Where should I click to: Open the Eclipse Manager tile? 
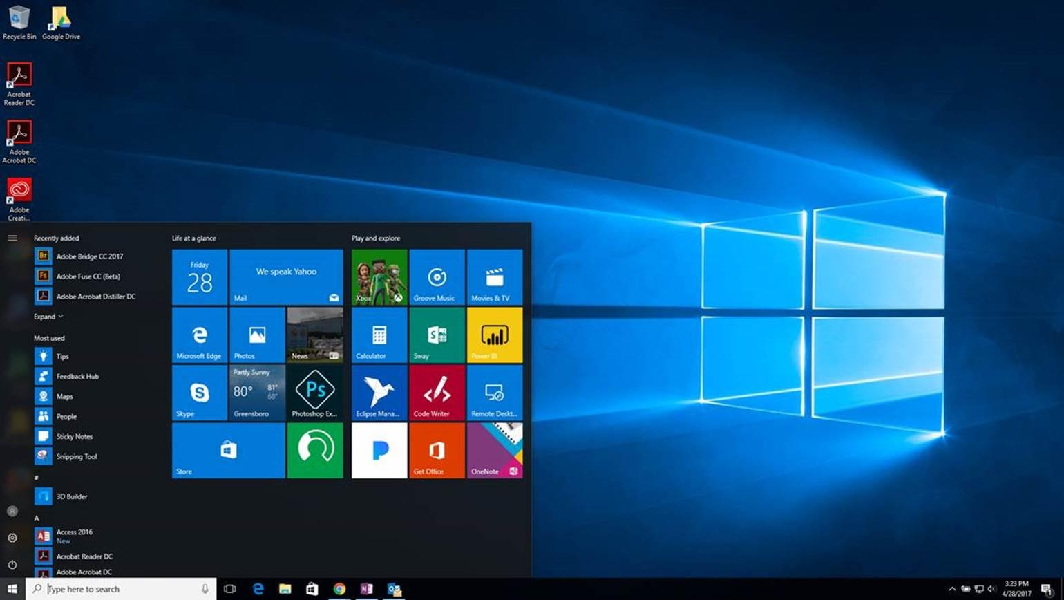pyautogui.click(x=379, y=393)
